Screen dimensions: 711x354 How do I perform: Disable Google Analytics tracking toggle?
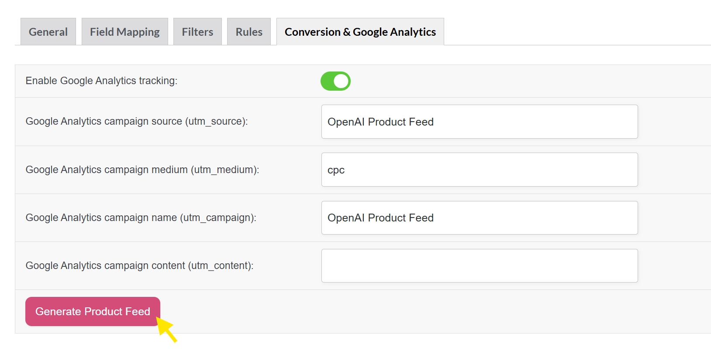click(x=335, y=81)
